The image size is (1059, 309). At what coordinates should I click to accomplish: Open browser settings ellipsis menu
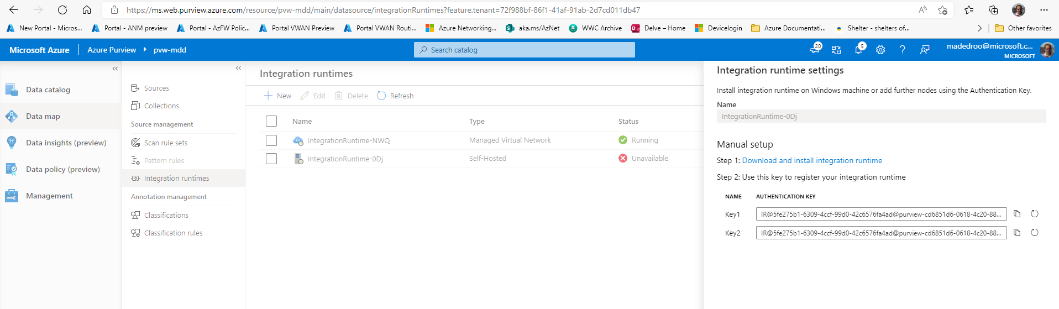pyautogui.click(x=1044, y=10)
